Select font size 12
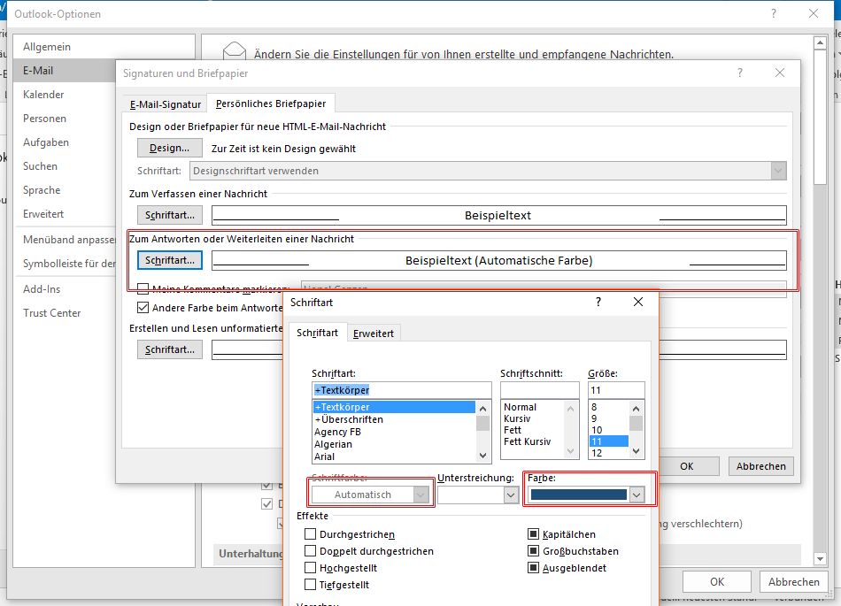The width and height of the screenshot is (841, 606). tap(609, 453)
